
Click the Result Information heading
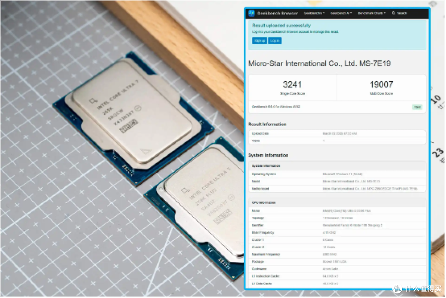point(267,124)
